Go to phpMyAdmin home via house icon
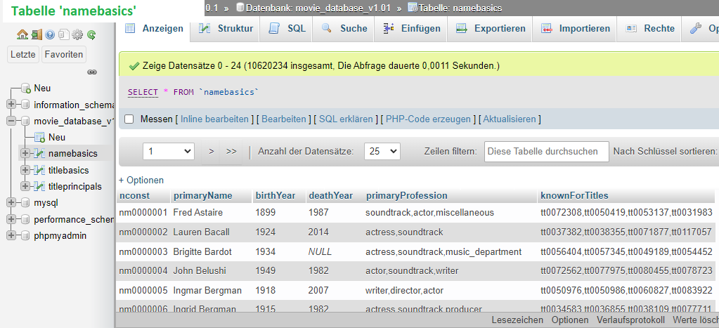Screen dimensions: 719x328 click(x=22, y=34)
